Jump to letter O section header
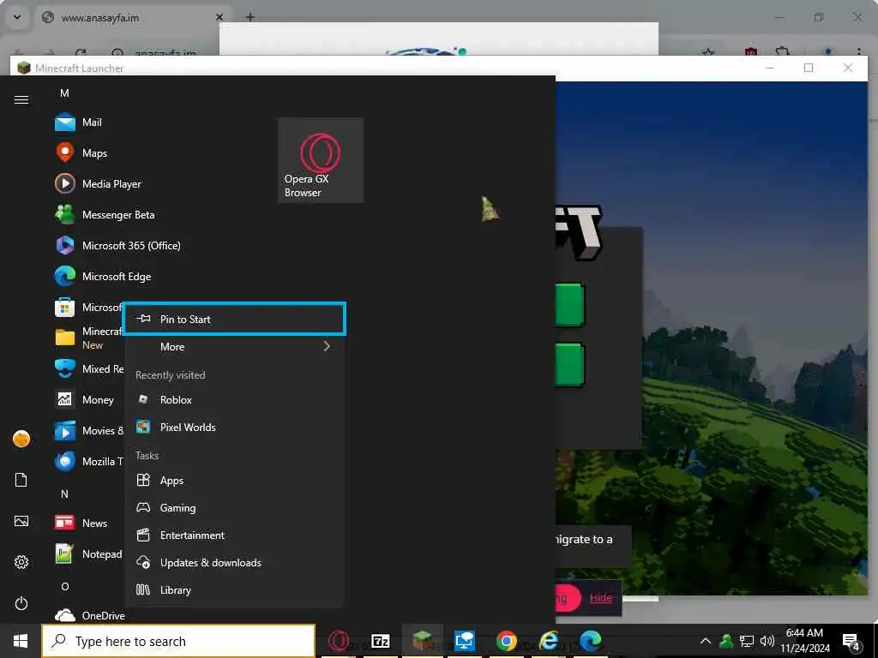Image resolution: width=878 pixels, height=658 pixels. (x=64, y=586)
